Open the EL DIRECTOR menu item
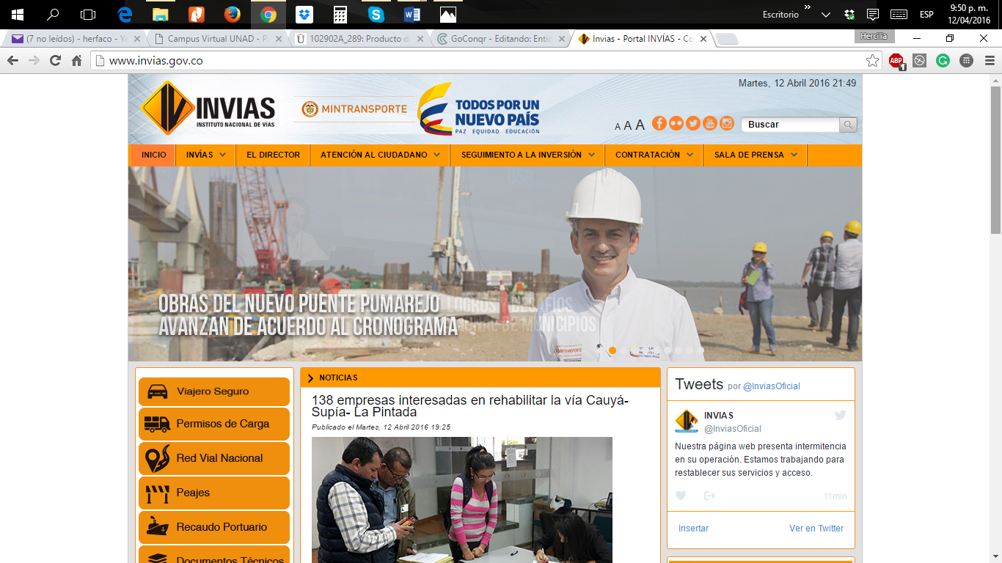 point(273,155)
